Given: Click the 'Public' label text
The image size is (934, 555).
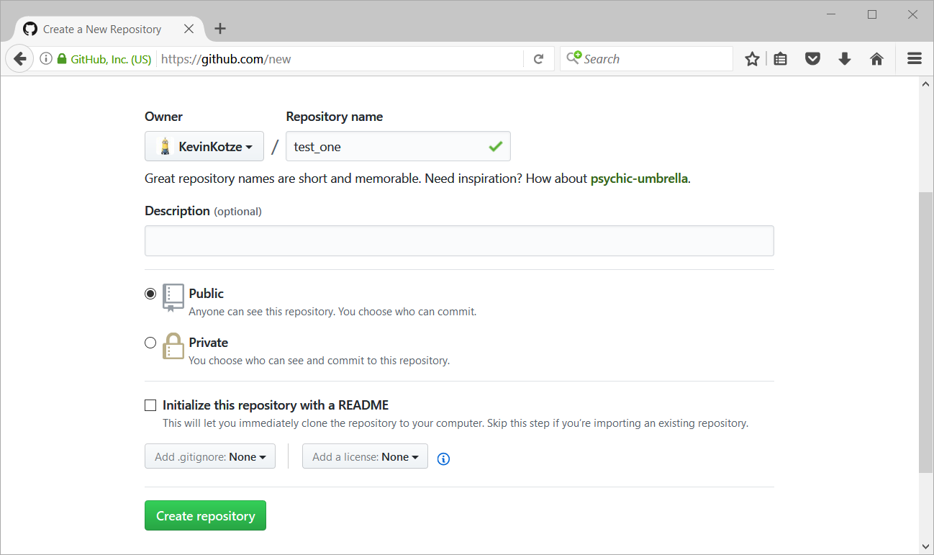Looking at the screenshot, I should 207,294.
